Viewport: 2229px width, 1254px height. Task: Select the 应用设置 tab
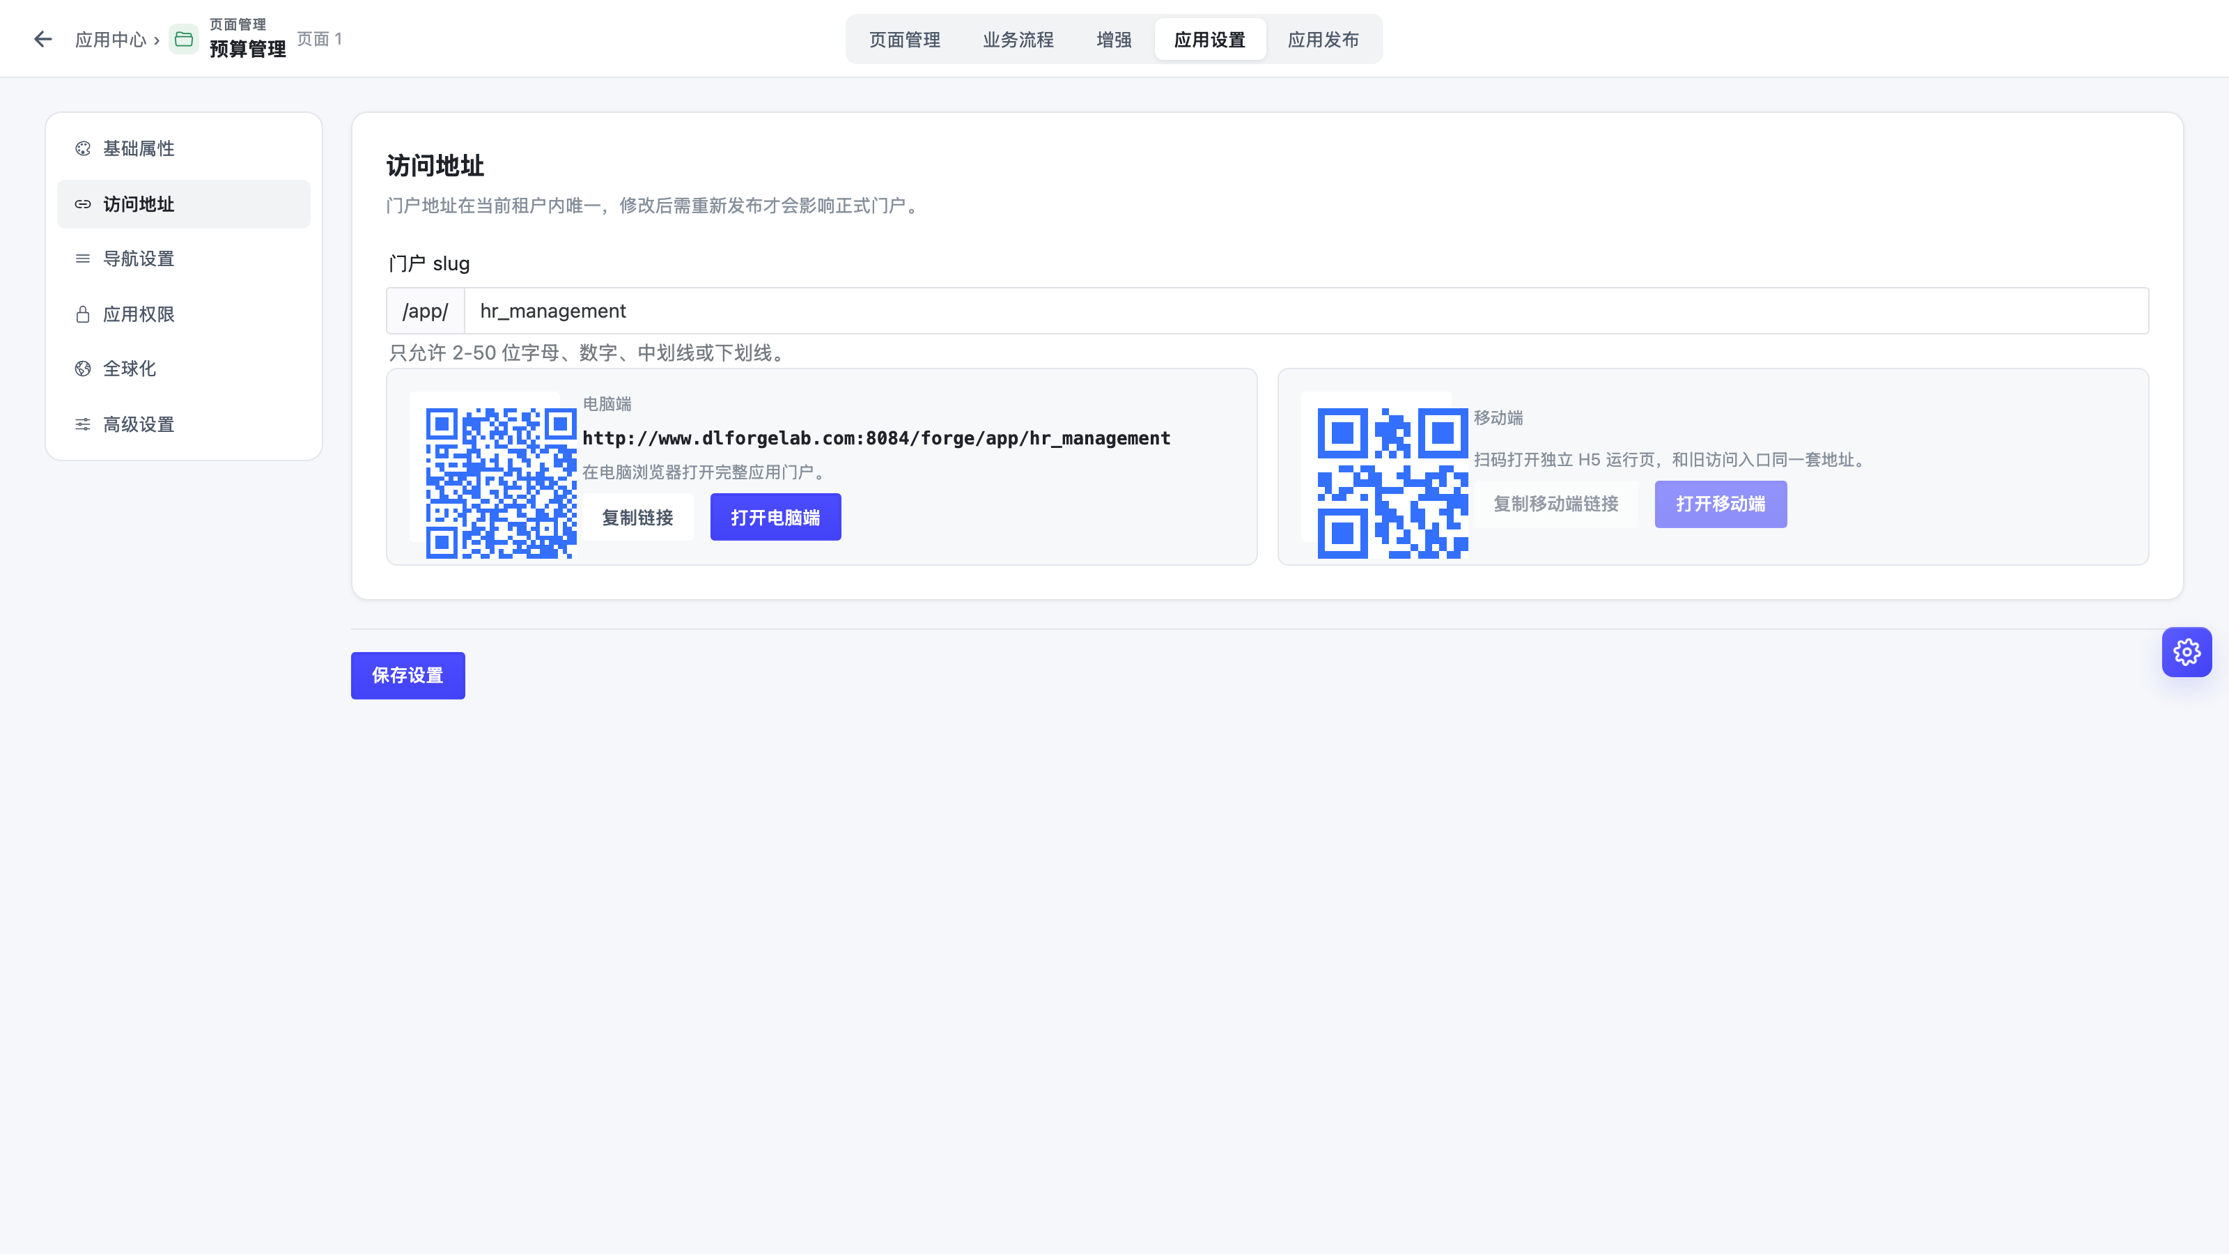pos(1210,40)
